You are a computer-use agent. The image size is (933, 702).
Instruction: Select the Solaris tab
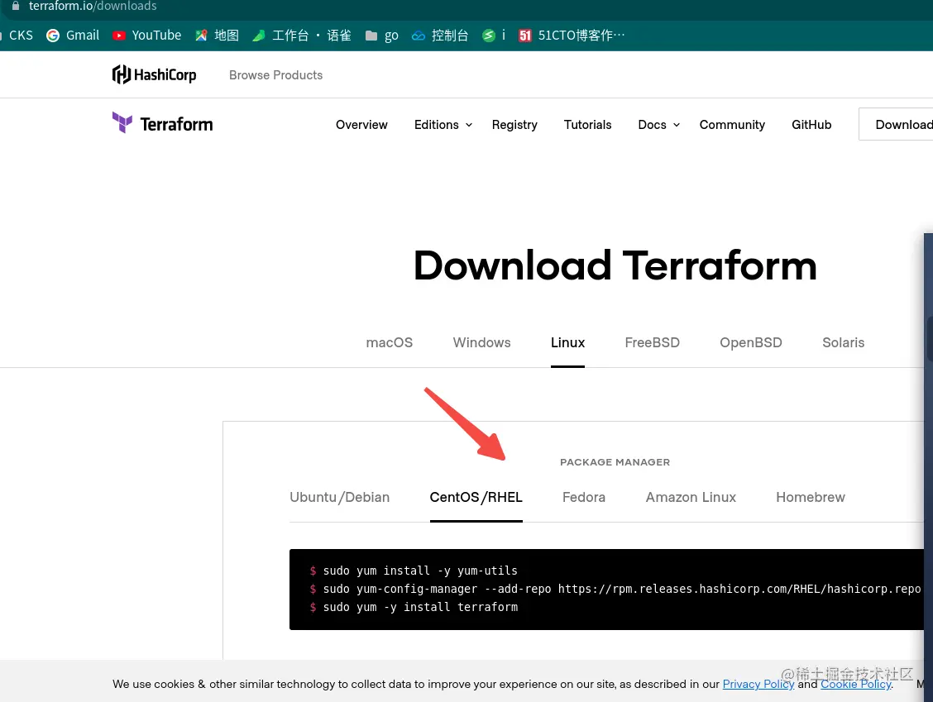(x=843, y=342)
